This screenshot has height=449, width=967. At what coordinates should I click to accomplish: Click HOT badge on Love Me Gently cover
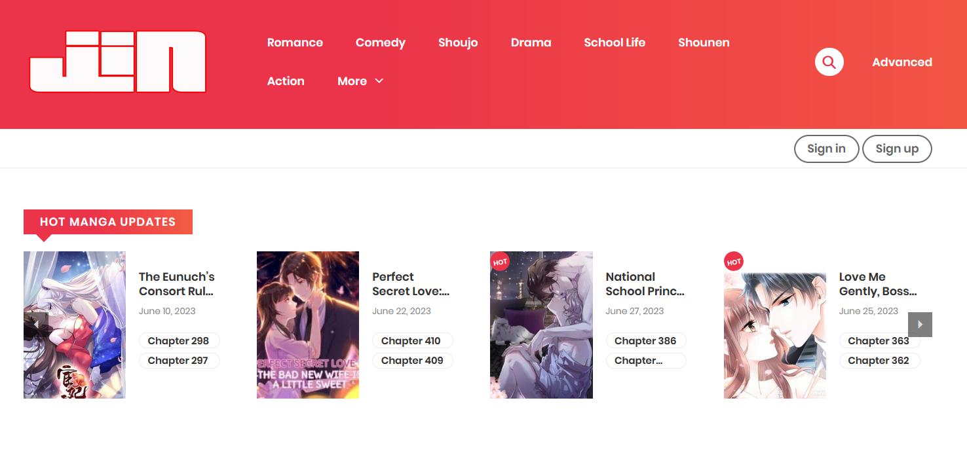[x=734, y=262]
